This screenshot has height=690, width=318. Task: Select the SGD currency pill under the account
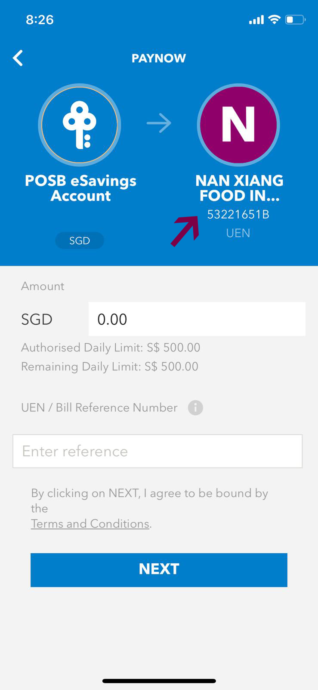click(x=80, y=241)
